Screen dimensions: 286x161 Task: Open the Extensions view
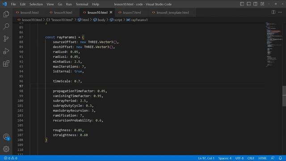coord(6,64)
